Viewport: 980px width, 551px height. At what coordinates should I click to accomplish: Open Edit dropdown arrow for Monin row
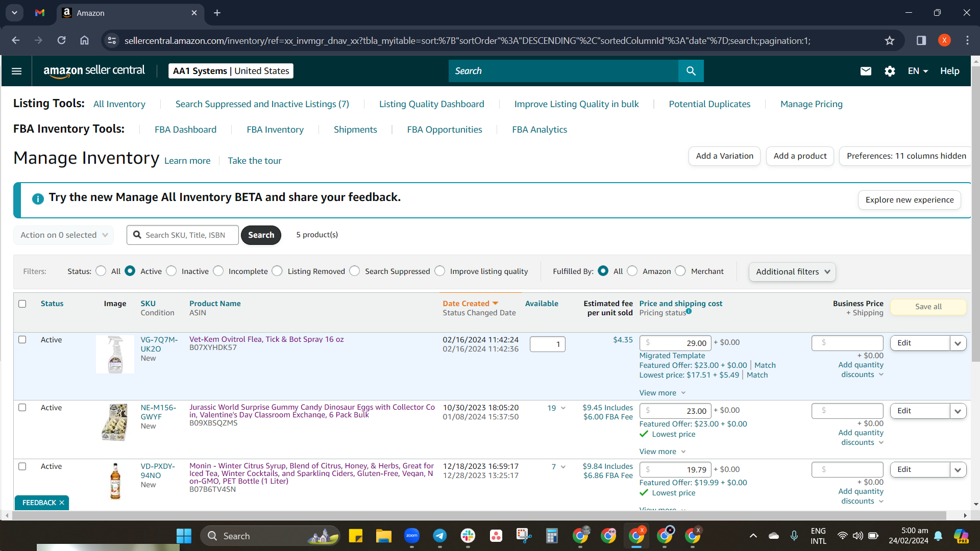click(958, 469)
